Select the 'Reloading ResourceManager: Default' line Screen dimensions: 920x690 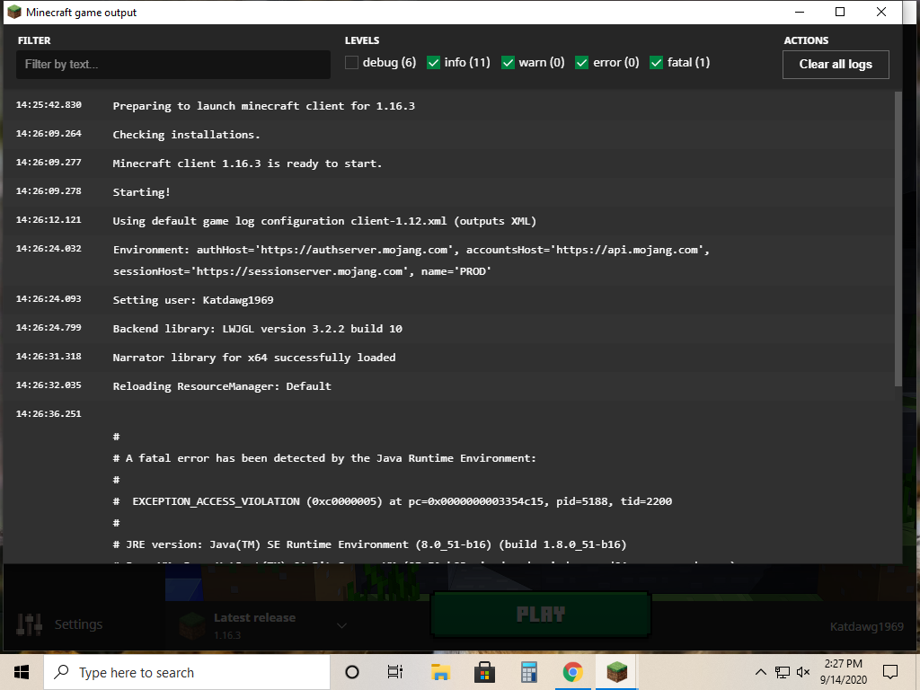tap(222, 386)
